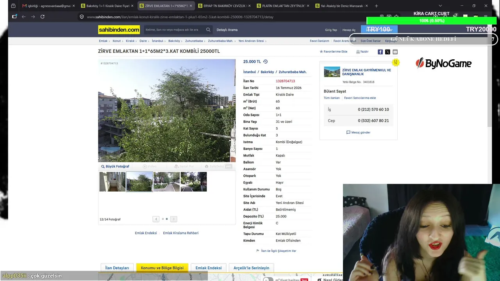
Task: Open the Emlak breadcrumb
Action: pos(103,41)
